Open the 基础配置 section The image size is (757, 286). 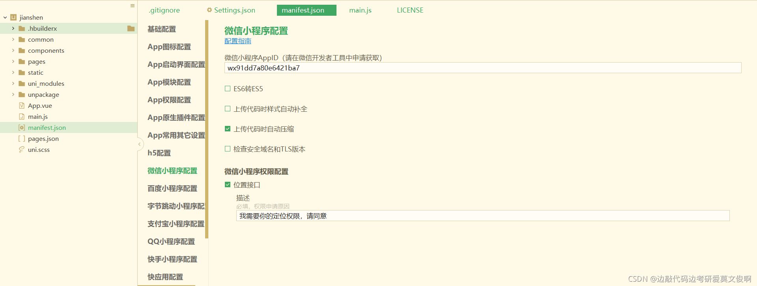pos(162,29)
